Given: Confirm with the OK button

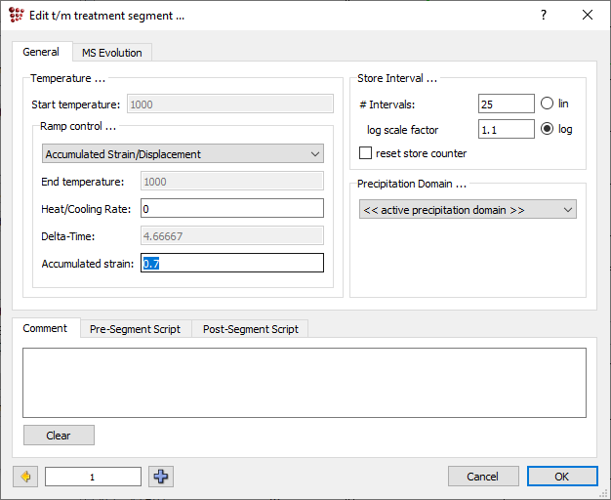Looking at the screenshot, I should click(561, 477).
